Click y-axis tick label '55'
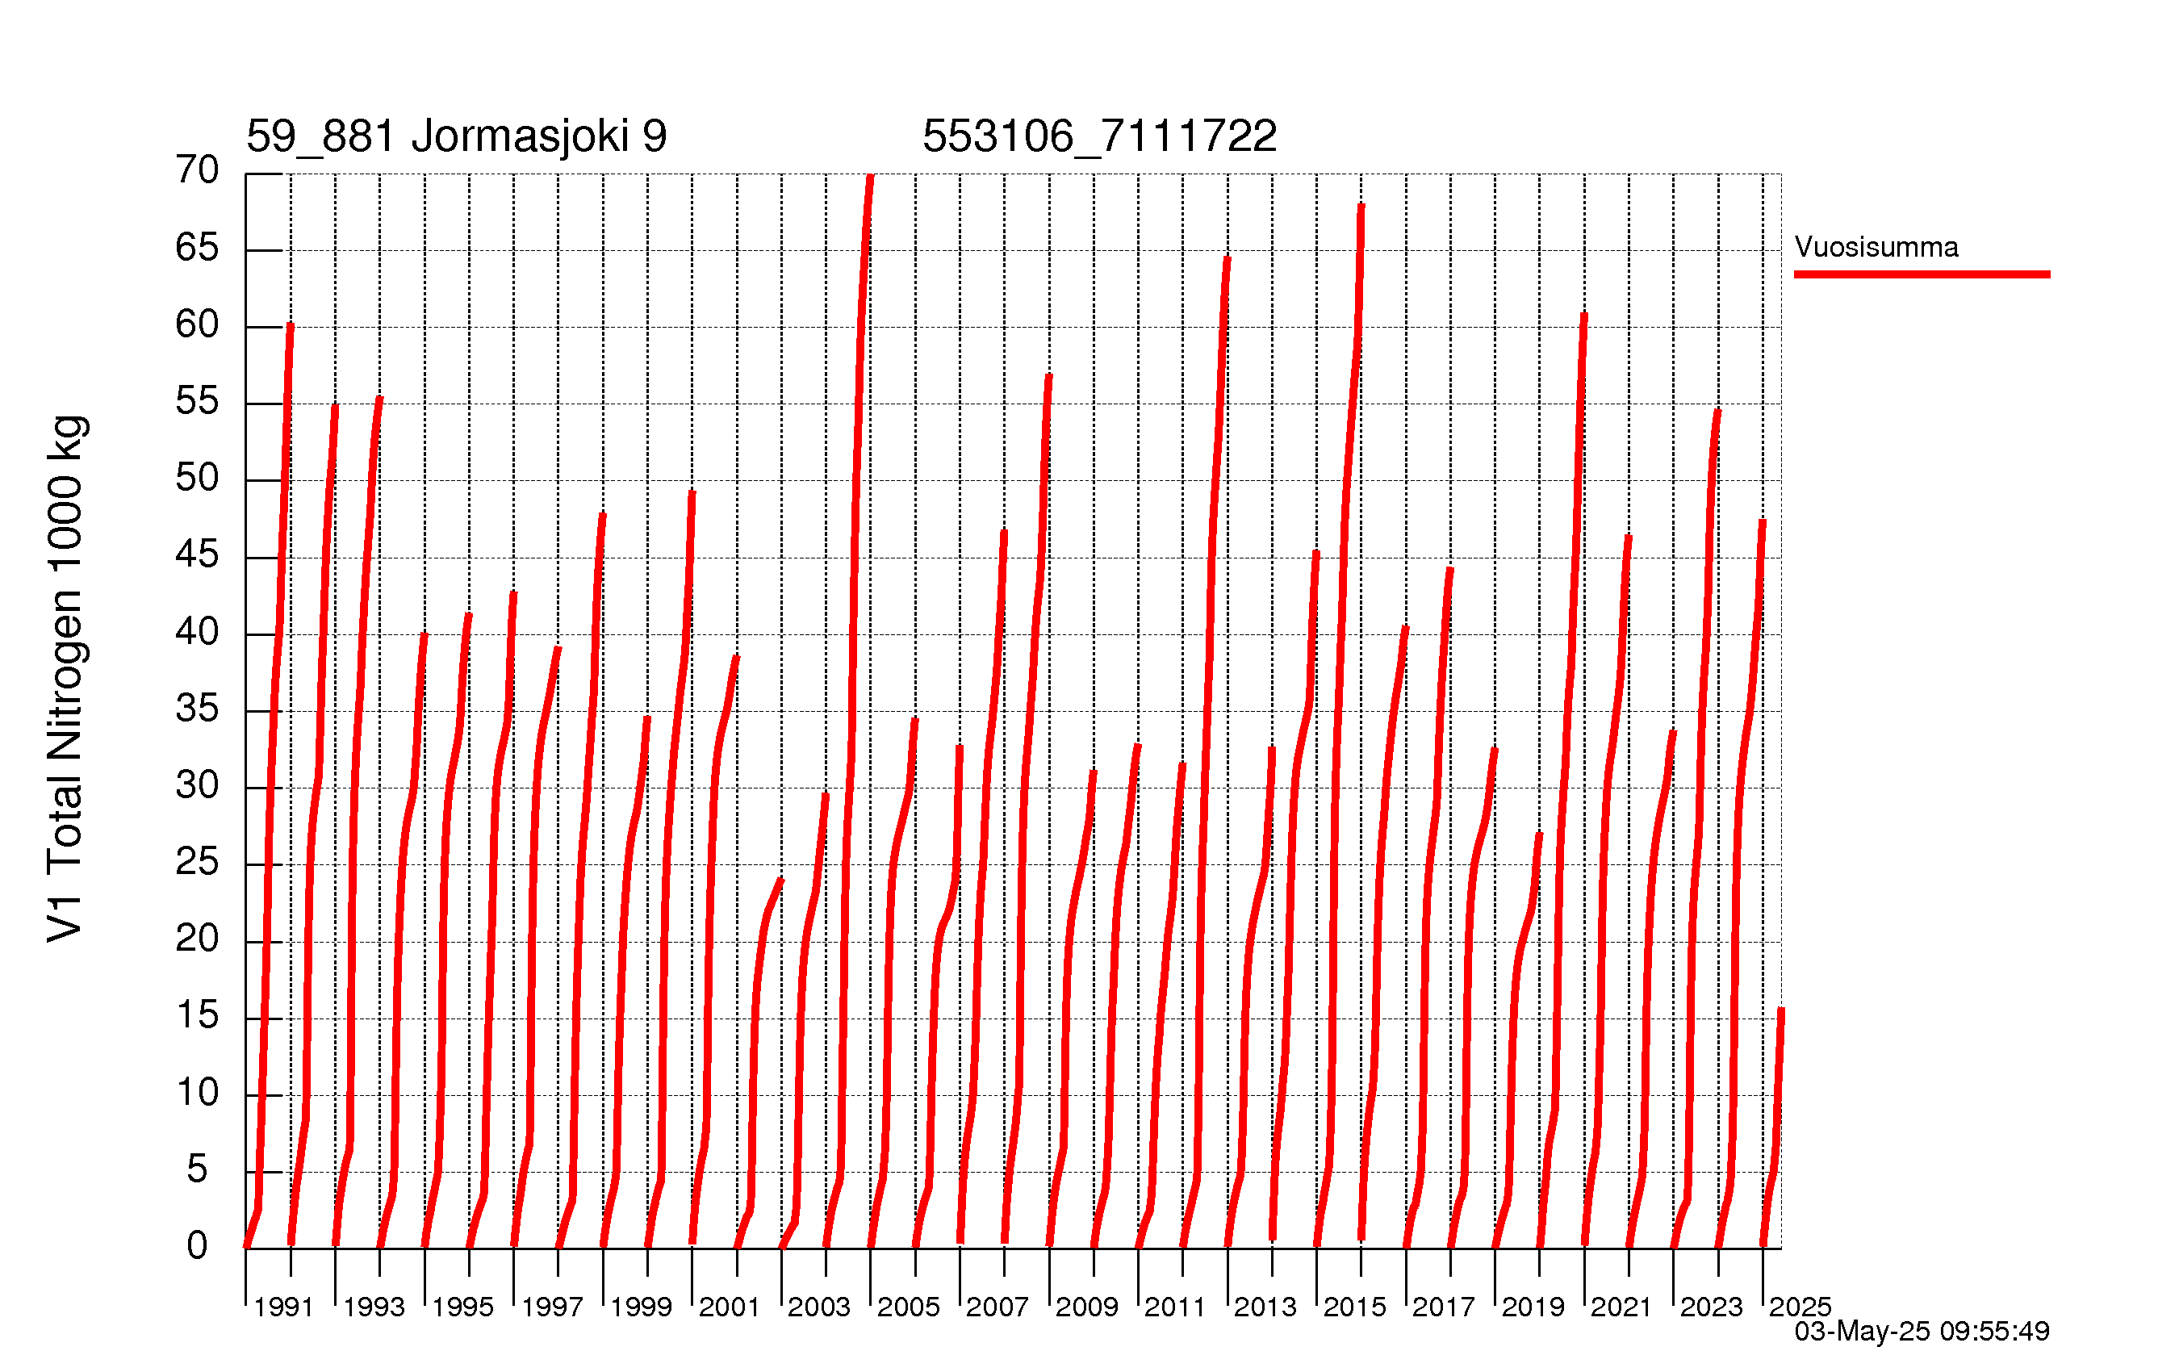 pos(197,401)
